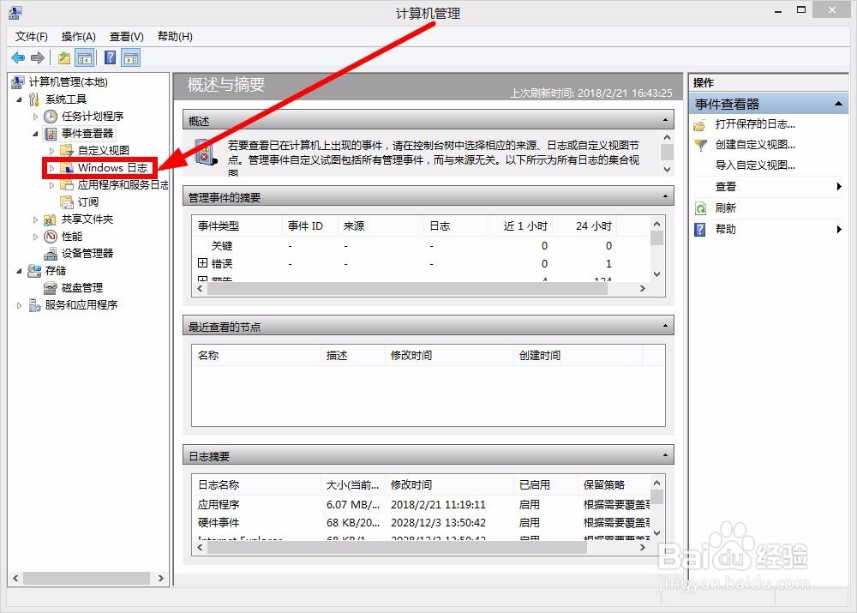Click the Back navigation arrow icon
The height and width of the screenshot is (613, 857).
pyautogui.click(x=18, y=57)
